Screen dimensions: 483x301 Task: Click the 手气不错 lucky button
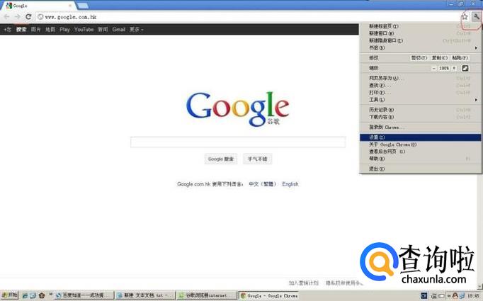tap(258, 159)
